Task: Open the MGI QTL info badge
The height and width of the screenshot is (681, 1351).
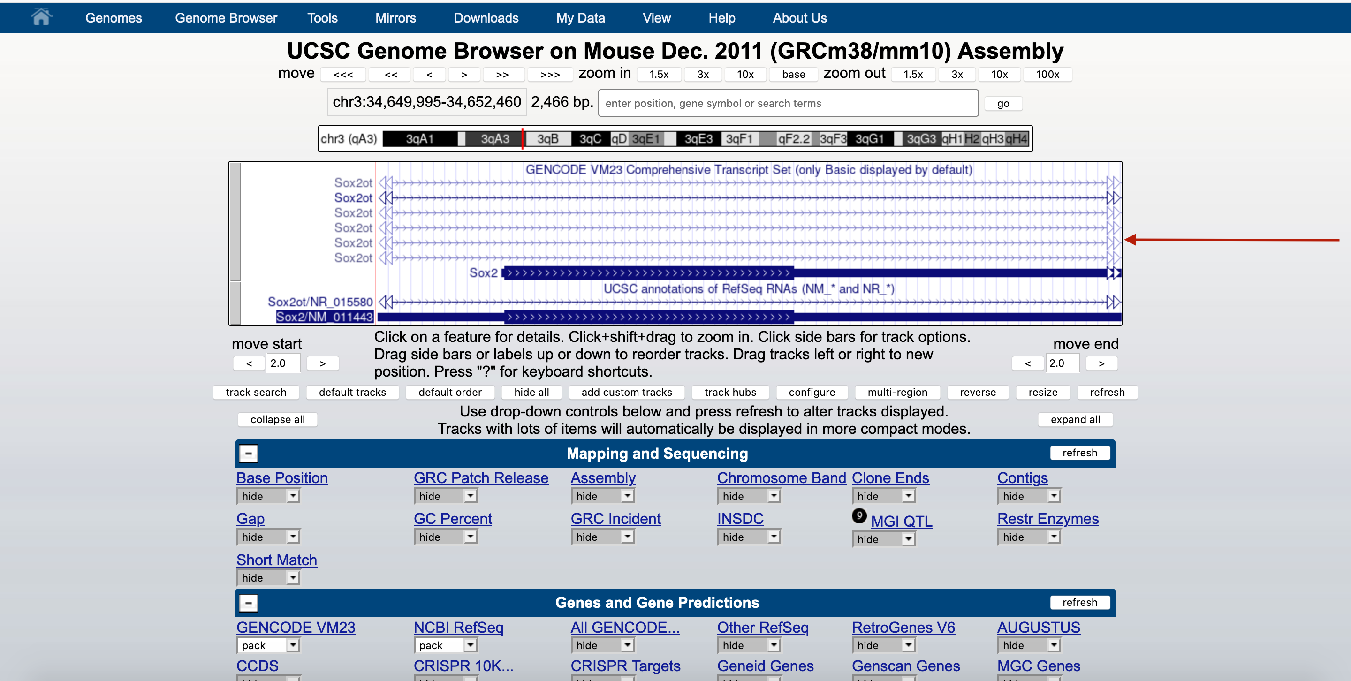Action: coord(859,516)
